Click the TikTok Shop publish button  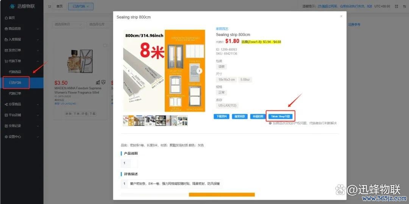[x=280, y=117]
